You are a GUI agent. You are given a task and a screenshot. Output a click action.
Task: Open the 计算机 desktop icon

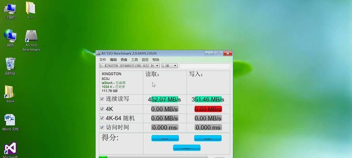point(10,10)
